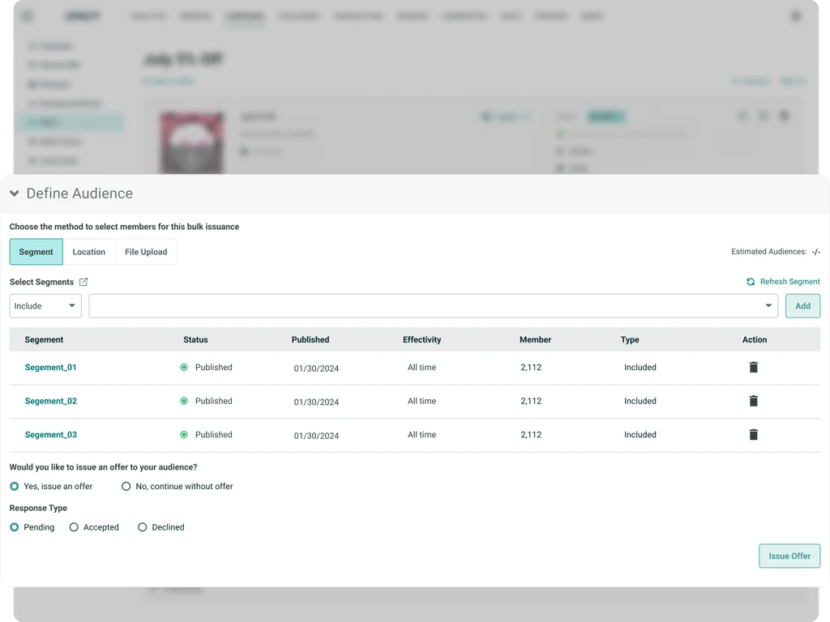This screenshot has width=830, height=622.
Task: Focus the segment selection input field
Action: (x=433, y=305)
